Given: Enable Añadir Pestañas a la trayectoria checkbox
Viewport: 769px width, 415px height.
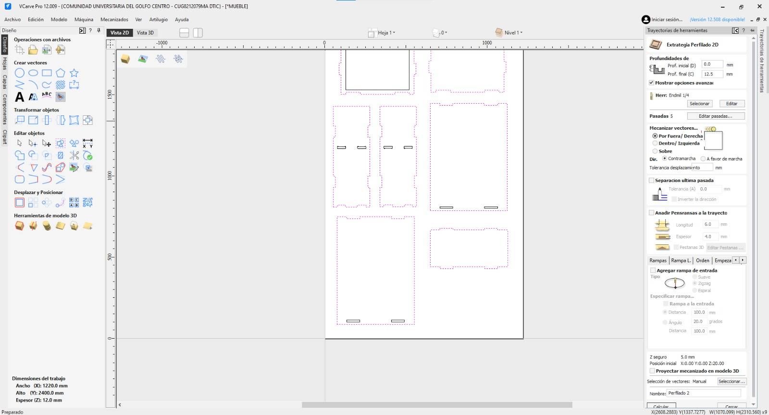Looking at the screenshot, I should (652, 213).
